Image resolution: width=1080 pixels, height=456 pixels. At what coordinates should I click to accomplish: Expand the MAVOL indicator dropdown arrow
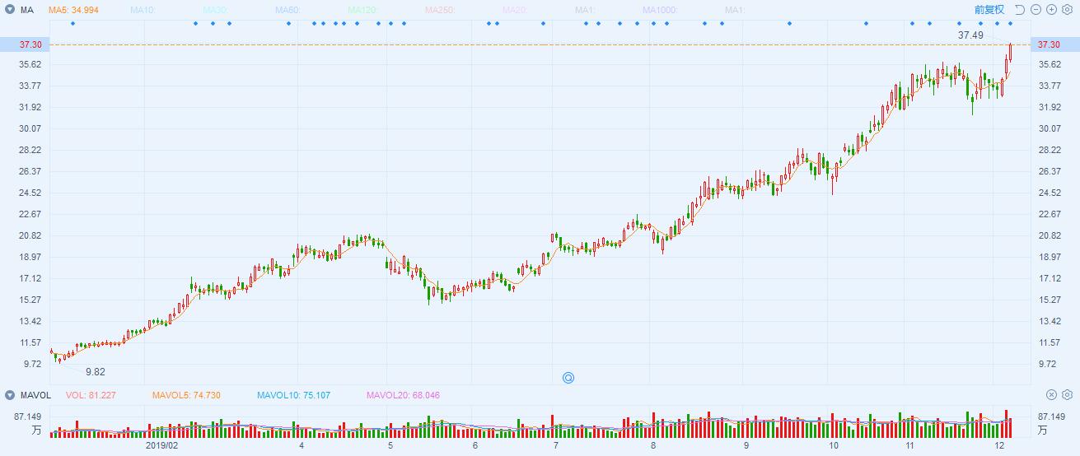point(9,395)
